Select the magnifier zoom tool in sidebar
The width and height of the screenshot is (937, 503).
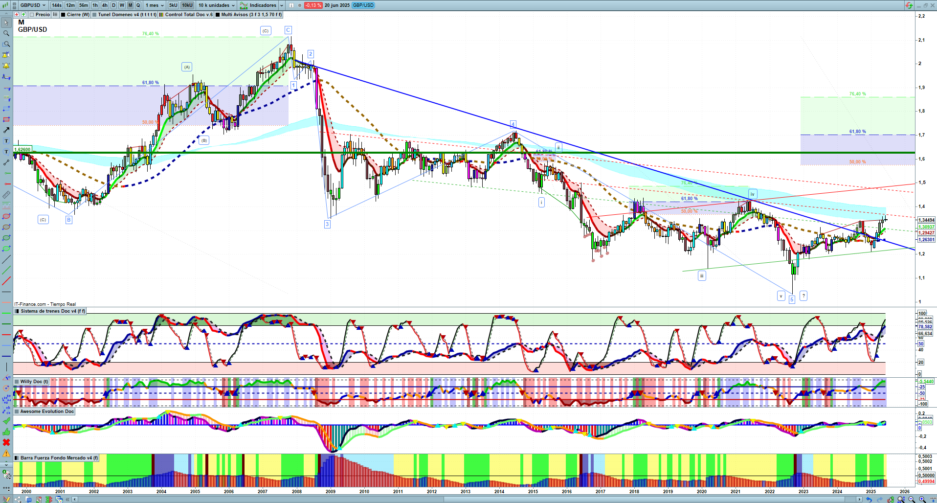coord(6,33)
